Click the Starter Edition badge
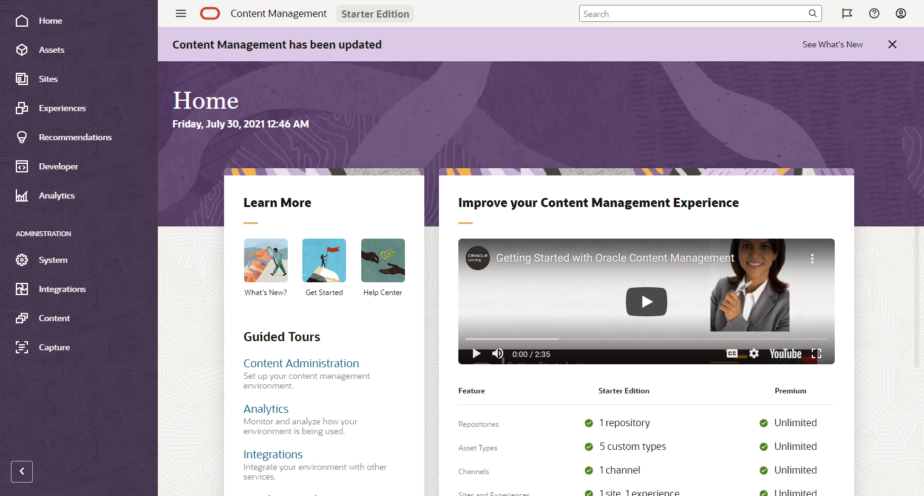924x496 pixels. click(375, 14)
